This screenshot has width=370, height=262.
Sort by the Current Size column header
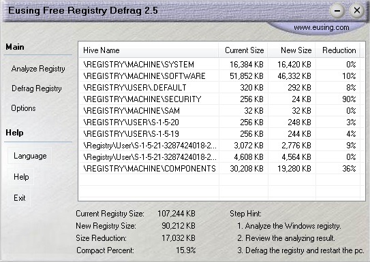[x=243, y=50]
